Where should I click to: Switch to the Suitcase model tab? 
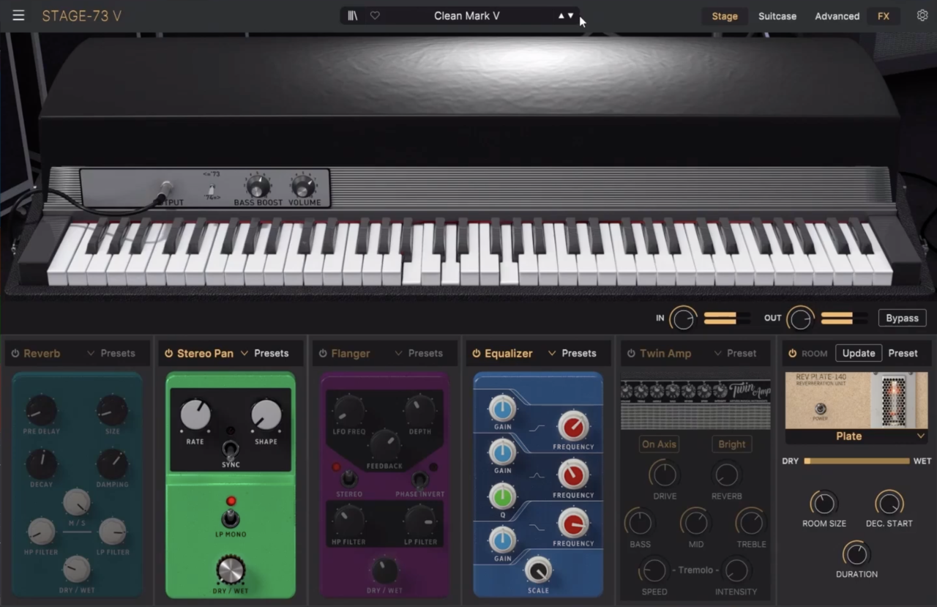coord(777,16)
